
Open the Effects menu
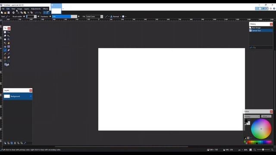click(x=45, y=9)
